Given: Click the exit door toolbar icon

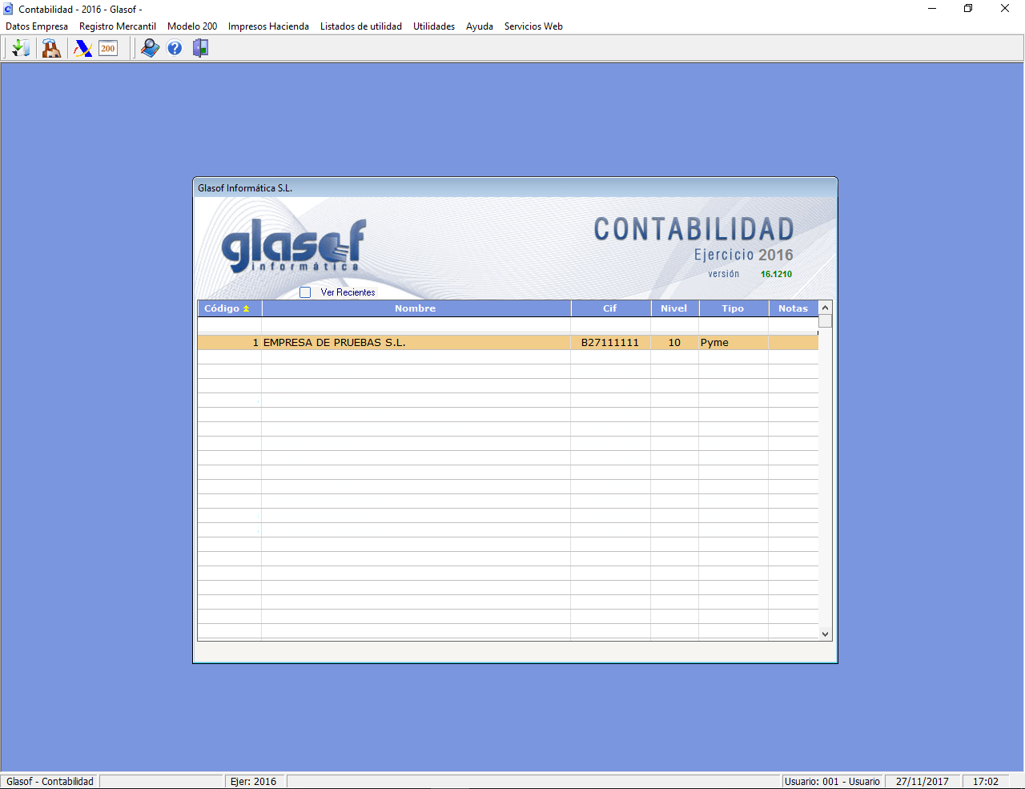Looking at the screenshot, I should point(200,49).
